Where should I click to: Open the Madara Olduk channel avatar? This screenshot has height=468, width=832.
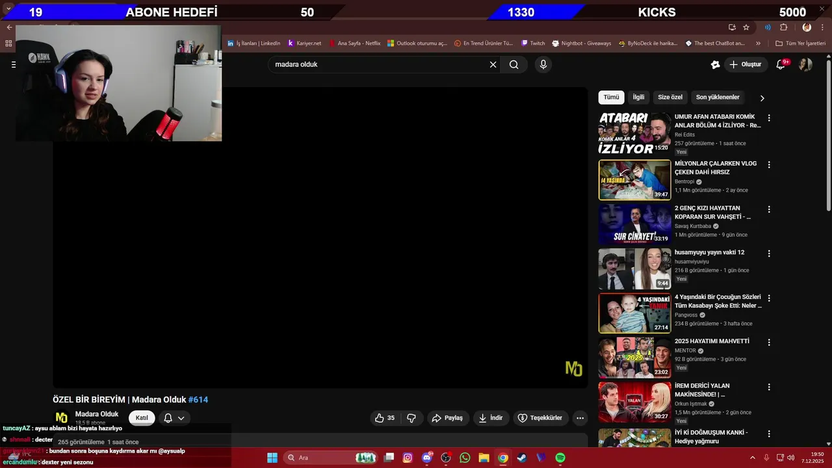click(x=62, y=418)
